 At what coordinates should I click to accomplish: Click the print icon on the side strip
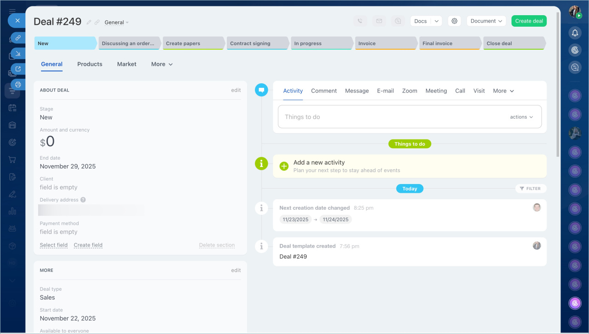[x=18, y=85]
